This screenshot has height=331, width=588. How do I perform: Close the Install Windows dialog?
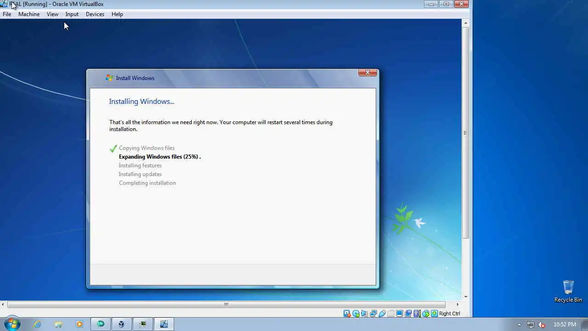tap(367, 72)
